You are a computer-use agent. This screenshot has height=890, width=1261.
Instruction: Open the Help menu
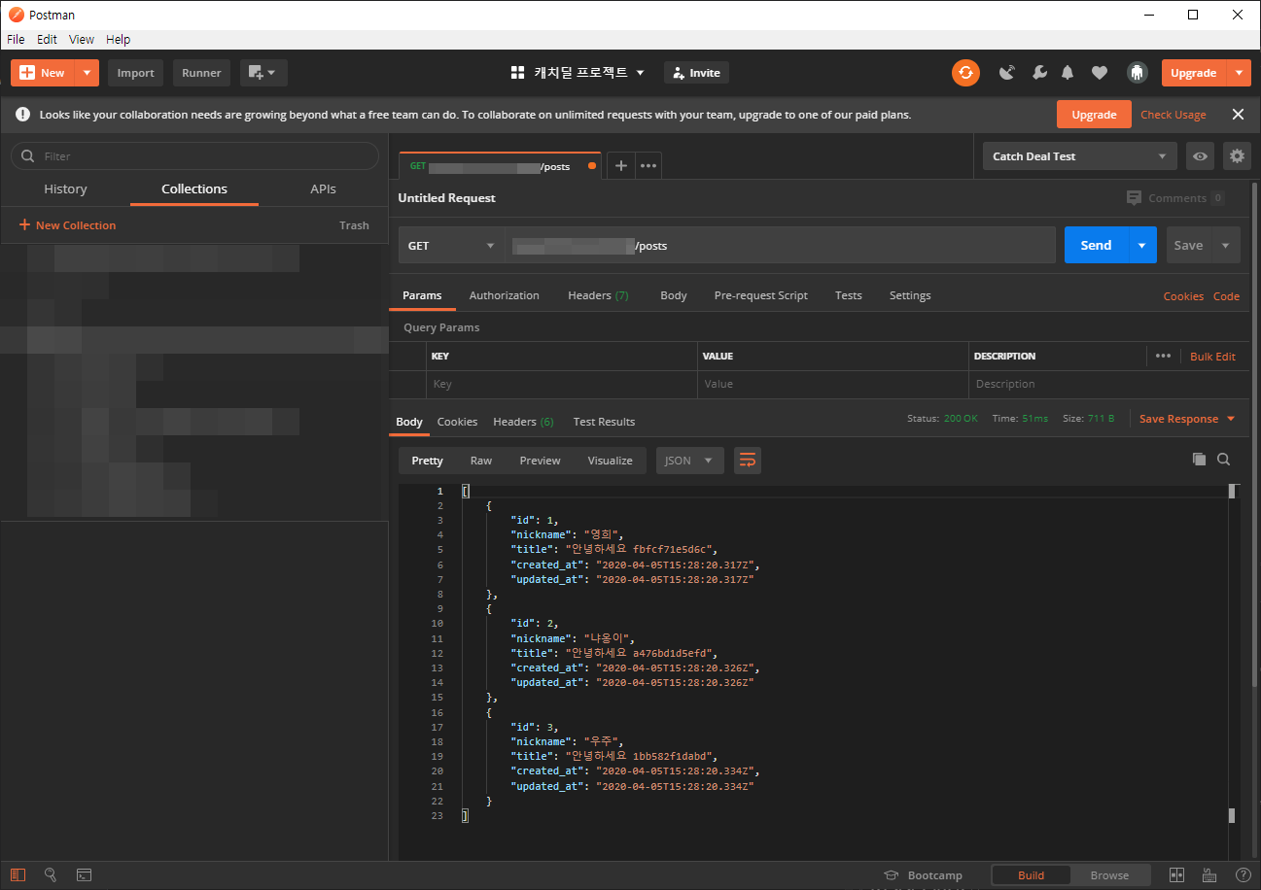coord(118,40)
